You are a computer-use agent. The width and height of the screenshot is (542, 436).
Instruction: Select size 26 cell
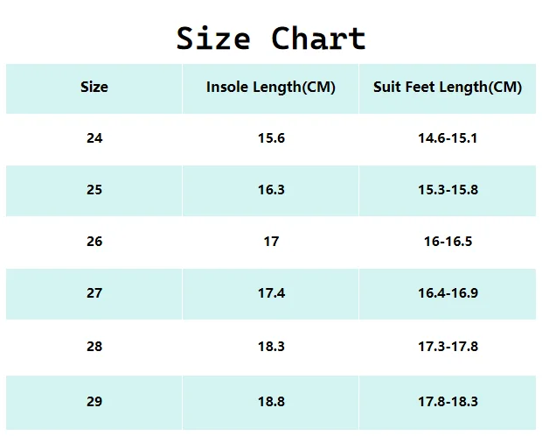tap(94, 241)
